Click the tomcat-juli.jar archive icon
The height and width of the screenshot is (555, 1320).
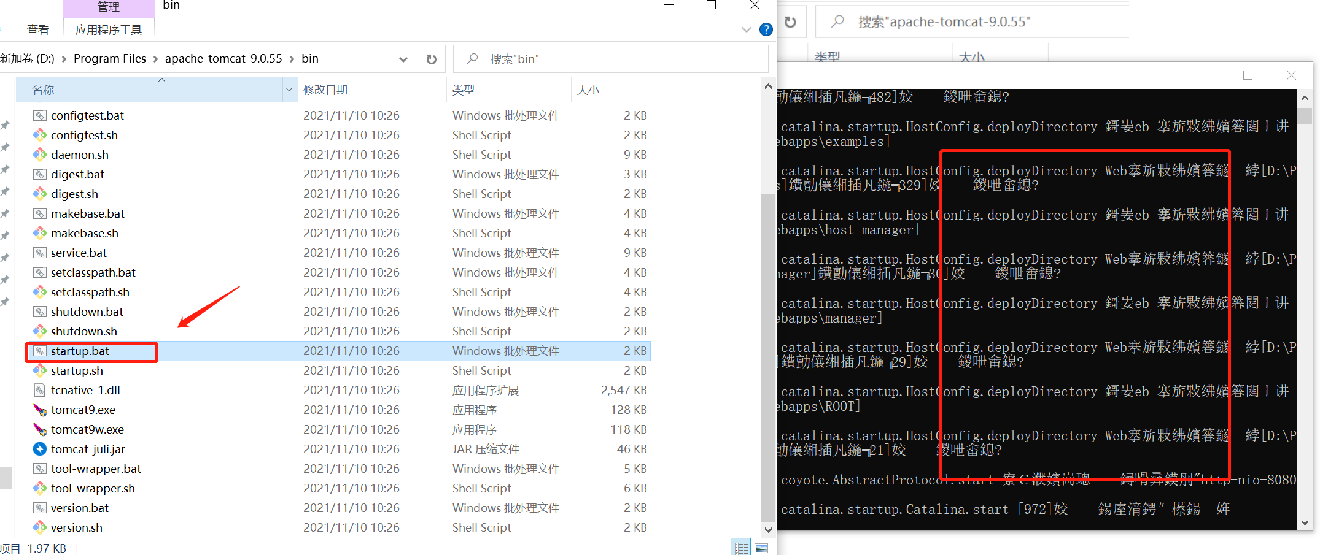40,449
